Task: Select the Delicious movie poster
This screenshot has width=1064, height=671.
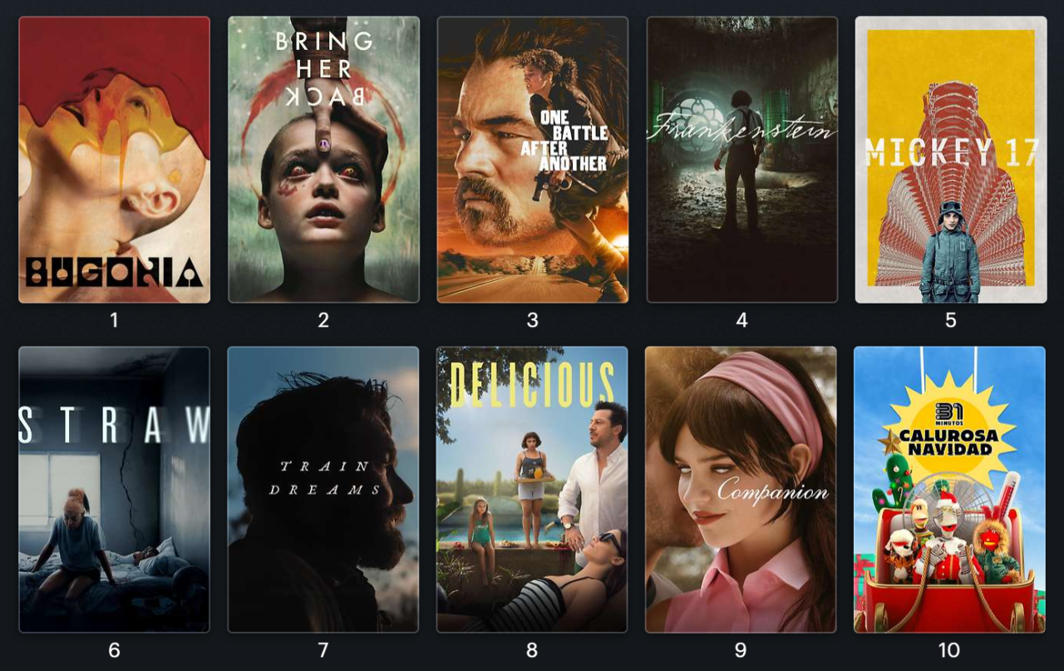Action: [x=532, y=490]
